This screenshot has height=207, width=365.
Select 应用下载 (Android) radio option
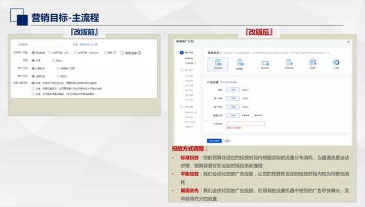pos(75,53)
